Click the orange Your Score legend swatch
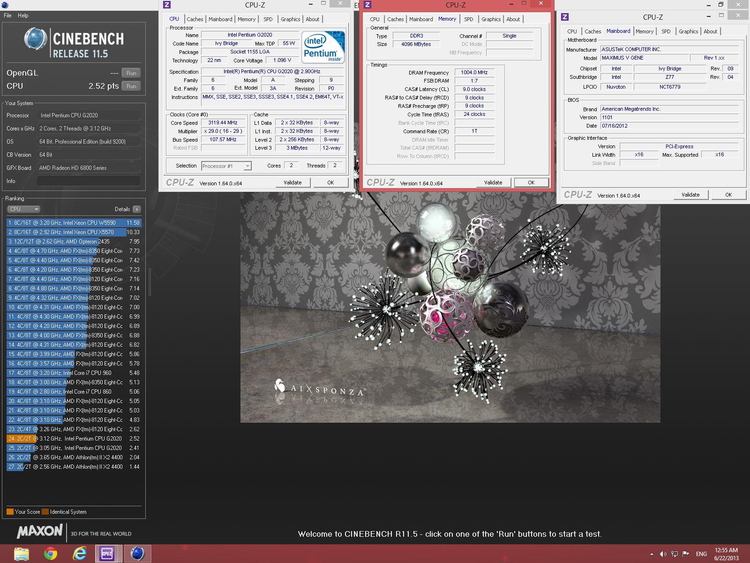Screen dimensions: 750x563 pyautogui.click(x=10, y=512)
